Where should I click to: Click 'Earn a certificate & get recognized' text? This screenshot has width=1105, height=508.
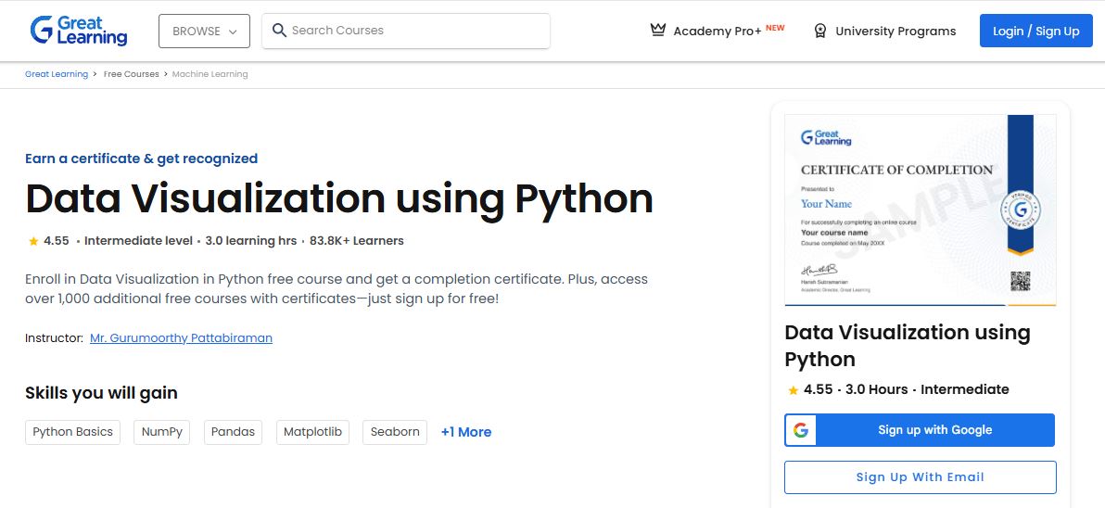click(141, 159)
